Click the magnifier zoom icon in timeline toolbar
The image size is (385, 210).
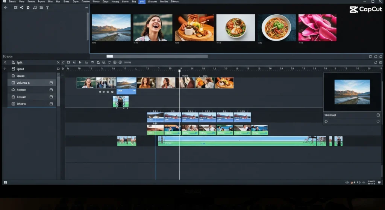[104, 62]
